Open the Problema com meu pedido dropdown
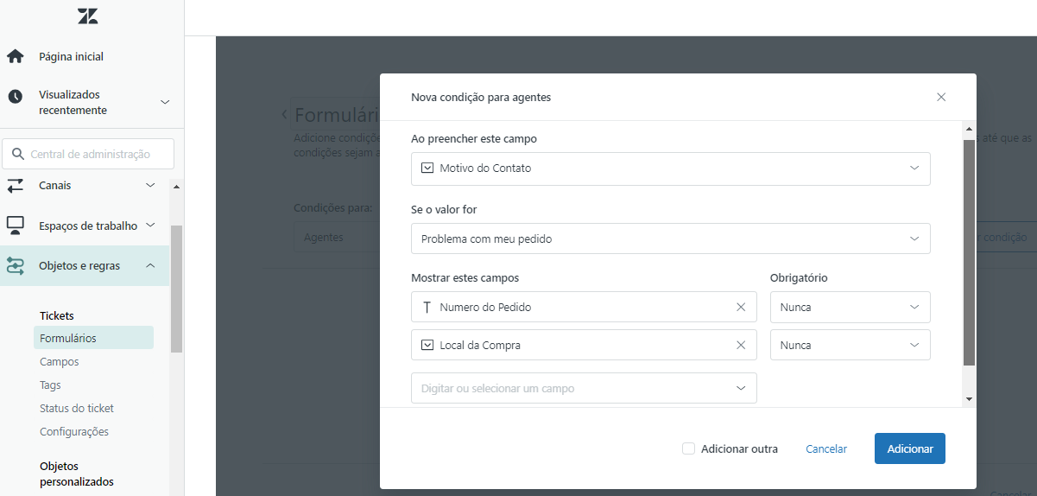 [670, 238]
